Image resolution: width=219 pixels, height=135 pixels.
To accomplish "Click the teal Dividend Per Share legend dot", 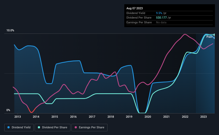I will click(39, 127).
